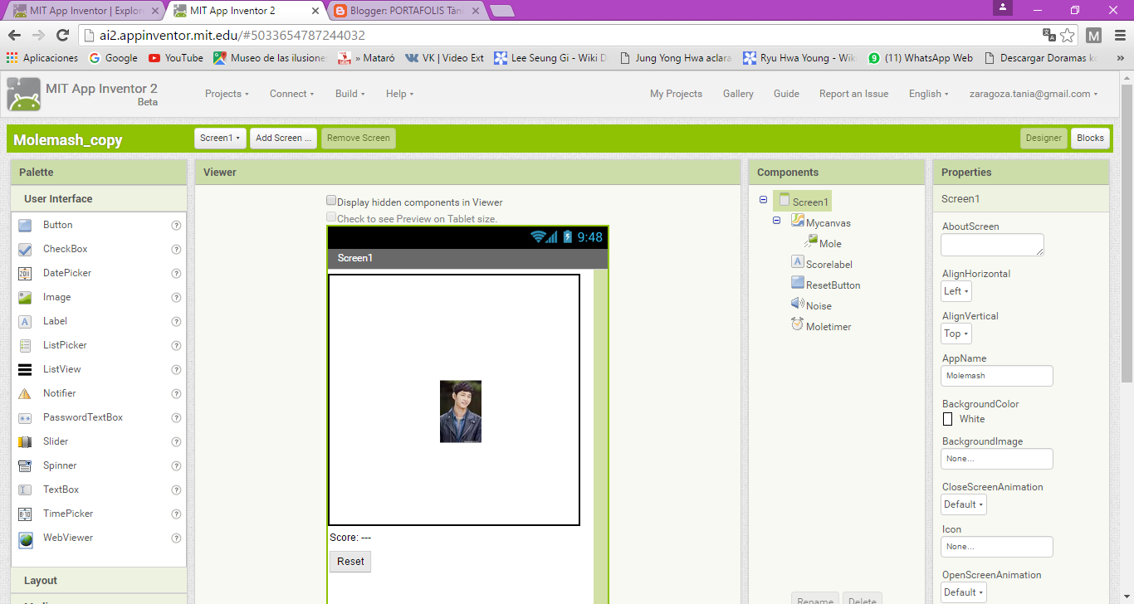Select the TimePicker palette icon
Image resolution: width=1134 pixels, height=604 pixels.
[x=25, y=514]
